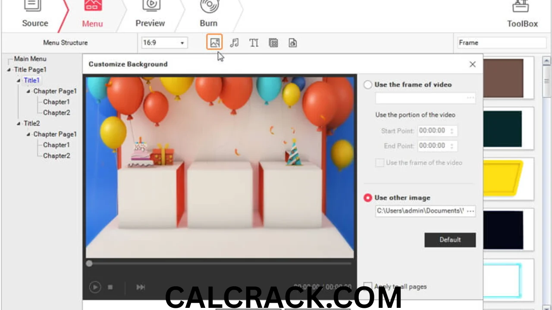
Task: Browse for other image with ellipsis button
Action: coord(470,211)
